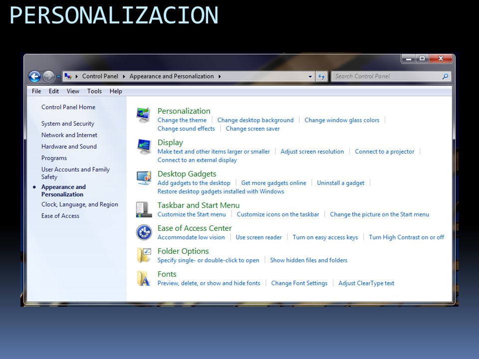Open the Fonts heading
This screenshot has height=359, width=479.
(167, 274)
